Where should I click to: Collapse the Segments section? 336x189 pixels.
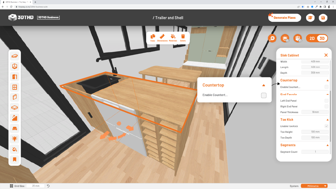pos(328,145)
